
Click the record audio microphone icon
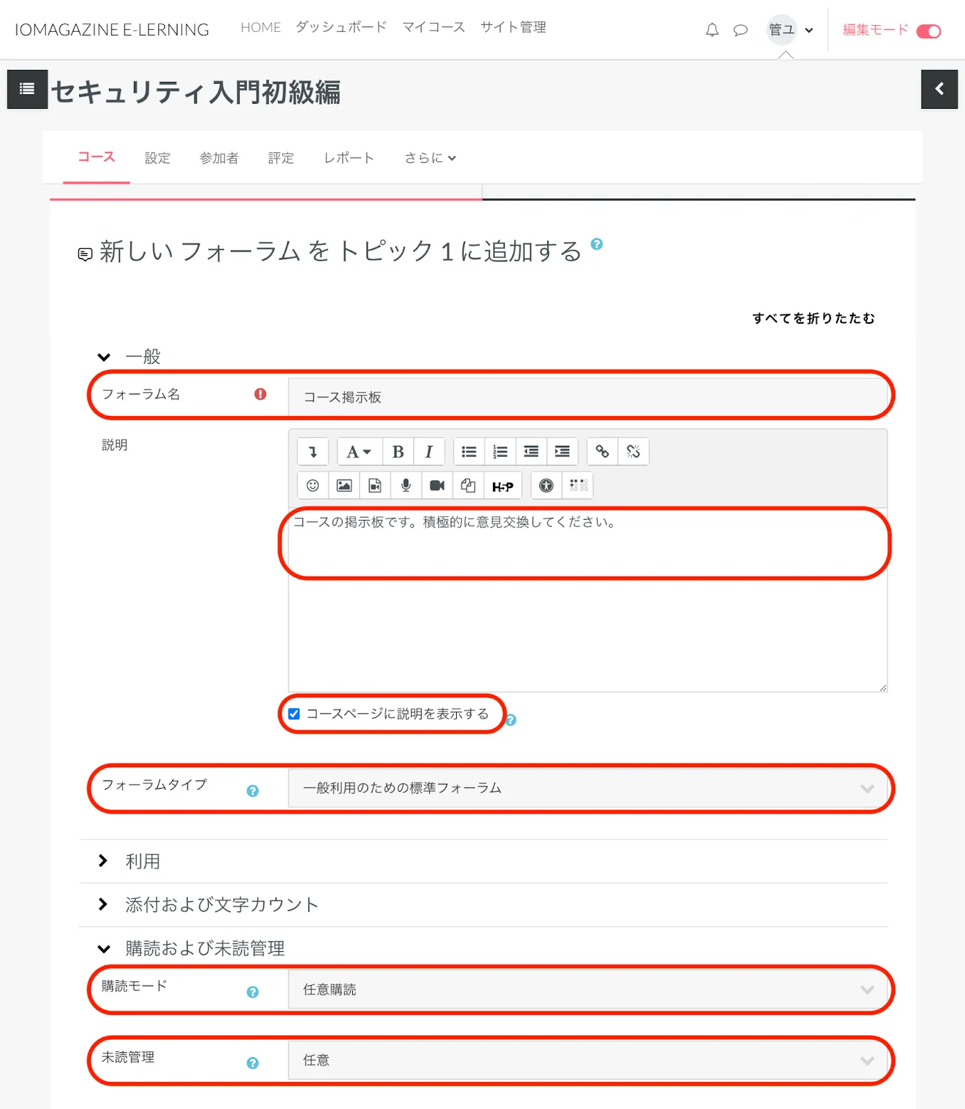pyautogui.click(x=406, y=485)
